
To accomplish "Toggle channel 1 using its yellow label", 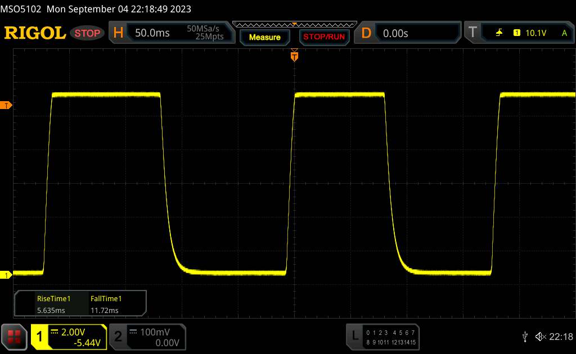I will coord(40,337).
